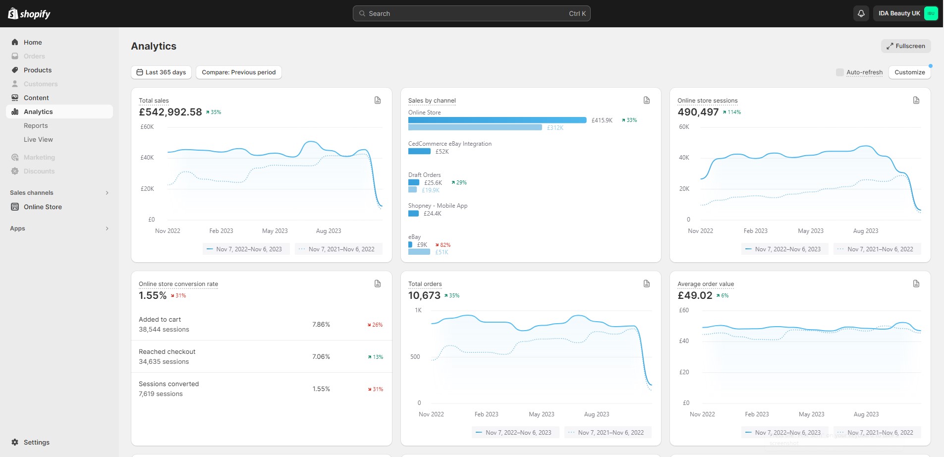
Task: Click the Customize button
Action: (x=909, y=72)
